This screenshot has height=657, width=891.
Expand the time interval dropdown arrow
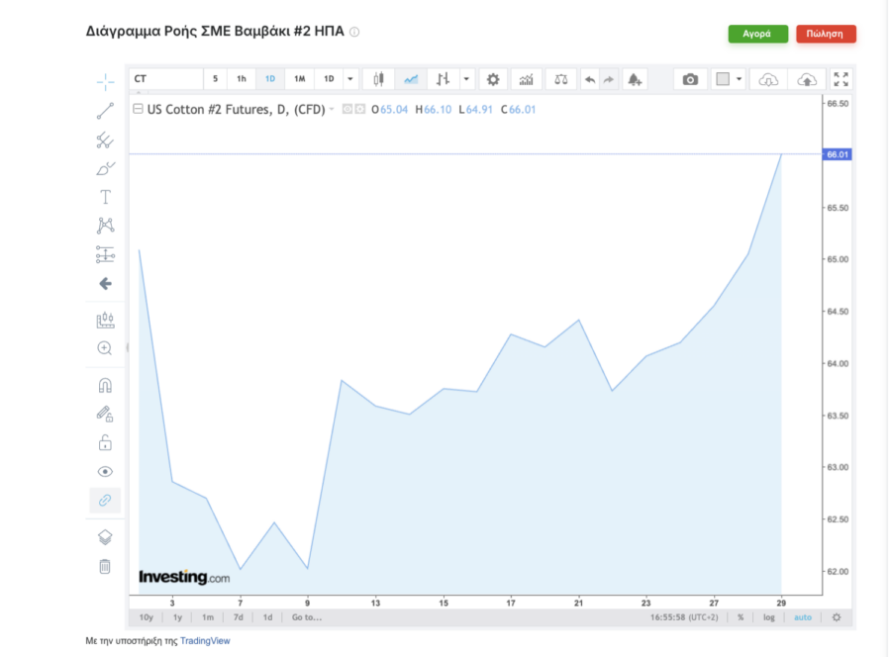pyautogui.click(x=350, y=79)
